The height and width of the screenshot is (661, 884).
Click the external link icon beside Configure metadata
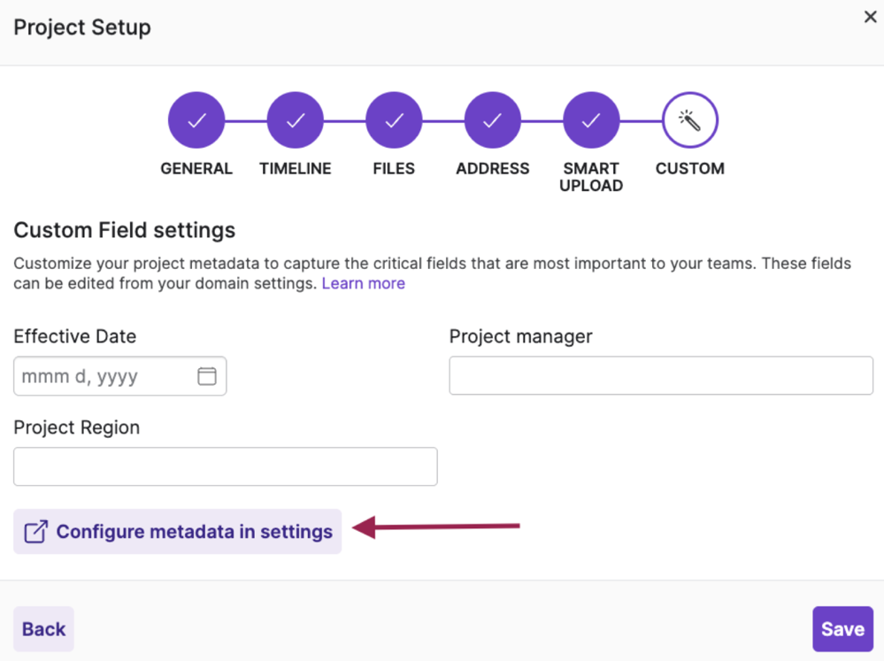[35, 532]
